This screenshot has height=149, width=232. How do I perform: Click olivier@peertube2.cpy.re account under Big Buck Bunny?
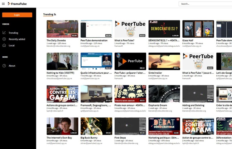coord(91,143)
